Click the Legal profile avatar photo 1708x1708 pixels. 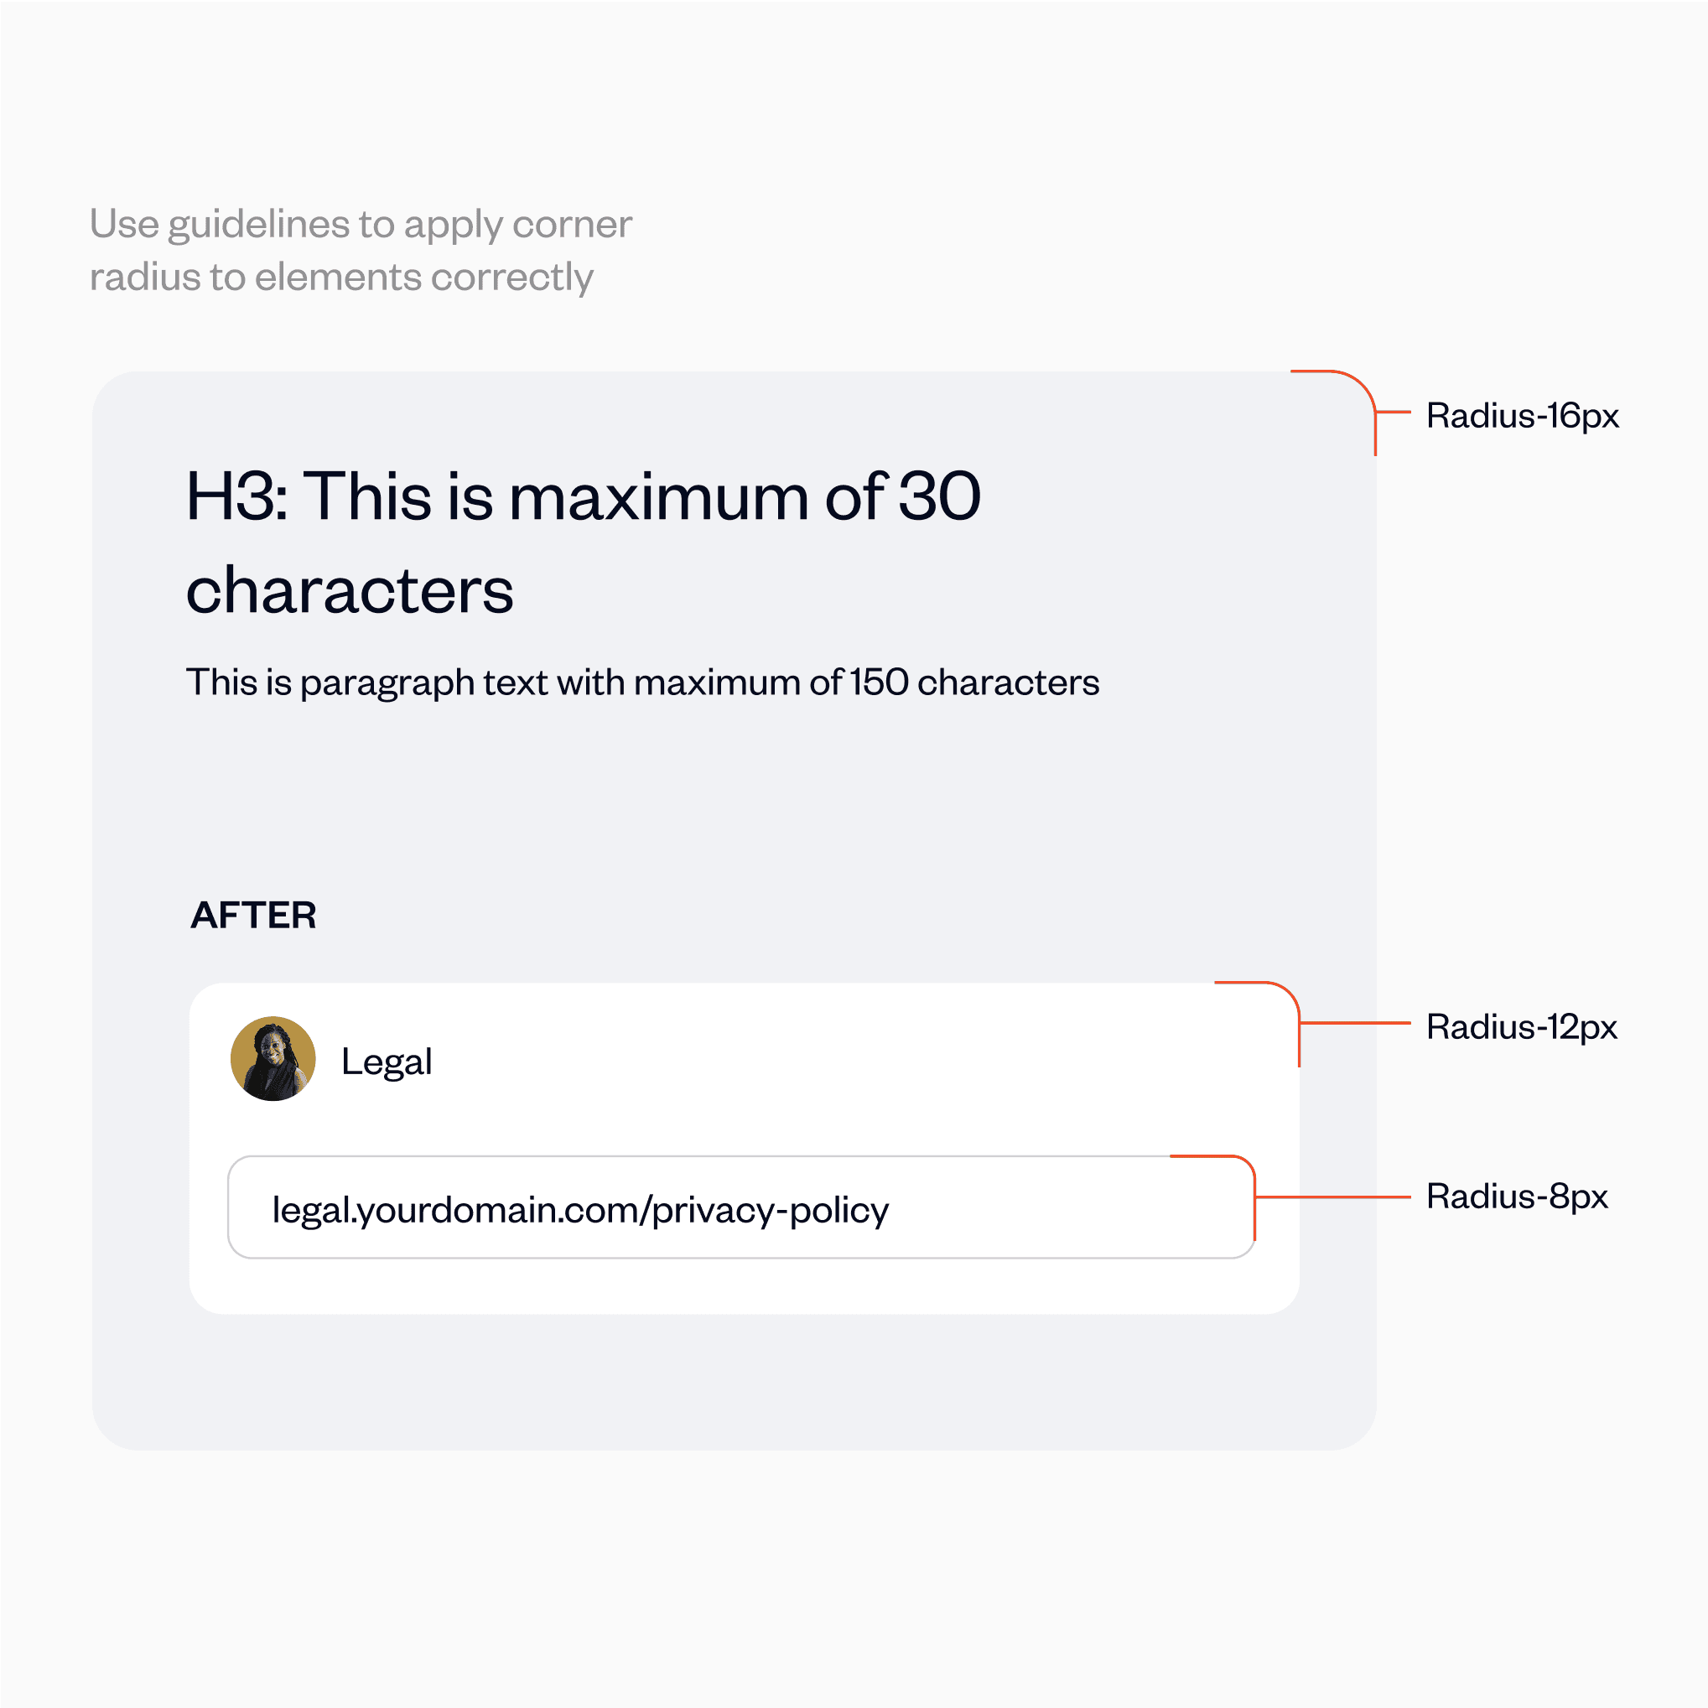[x=273, y=1058]
